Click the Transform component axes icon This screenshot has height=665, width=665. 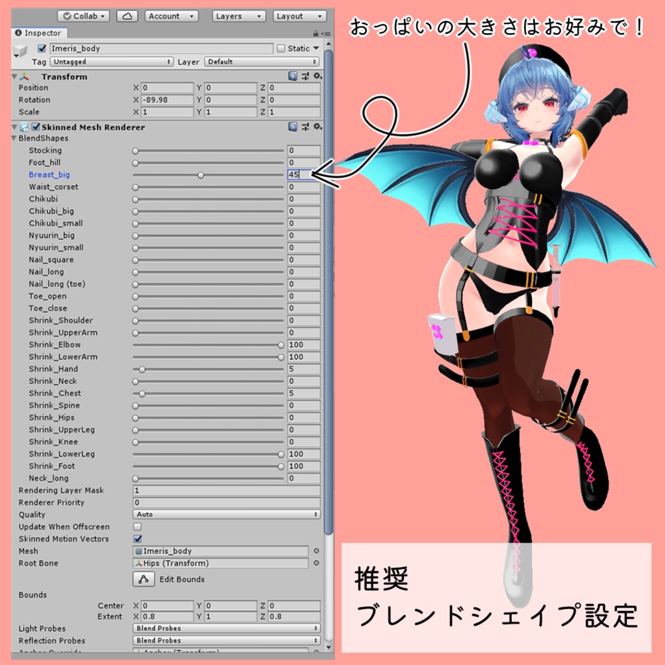(25, 77)
